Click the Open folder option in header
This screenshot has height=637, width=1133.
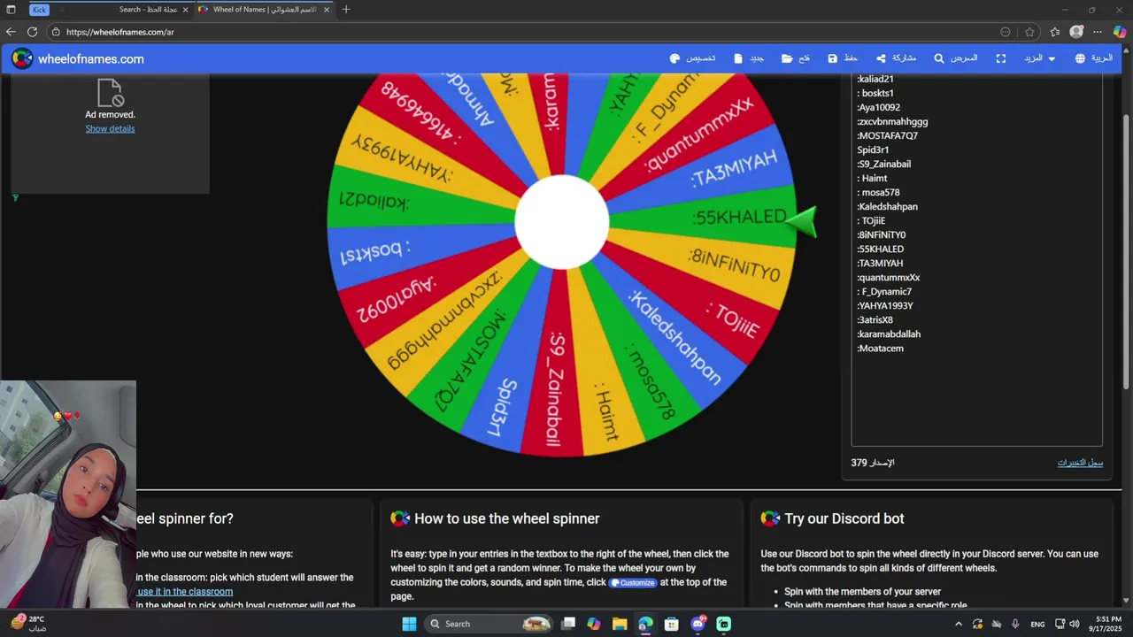[x=796, y=58]
